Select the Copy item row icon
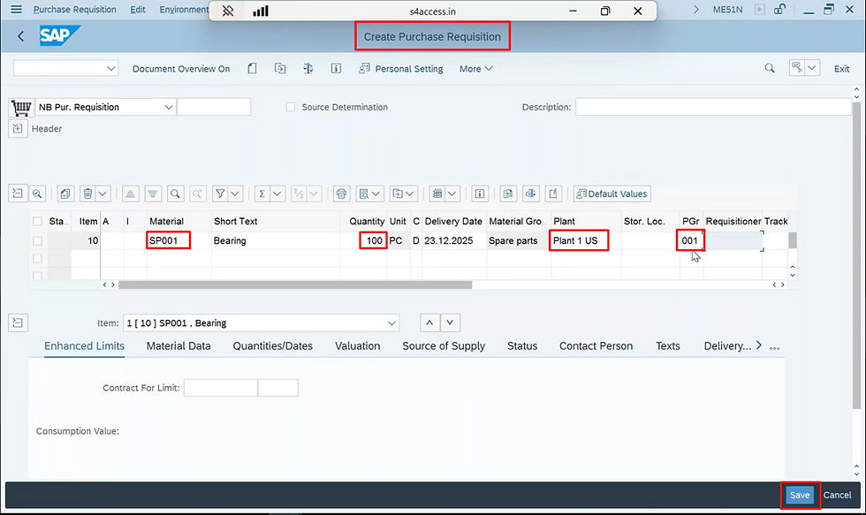The image size is (866, 515). click(65, 193)
